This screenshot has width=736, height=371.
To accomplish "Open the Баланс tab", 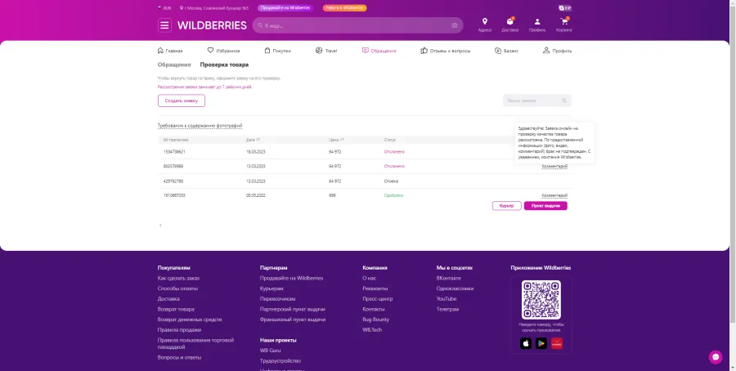I will pos(506,51).
